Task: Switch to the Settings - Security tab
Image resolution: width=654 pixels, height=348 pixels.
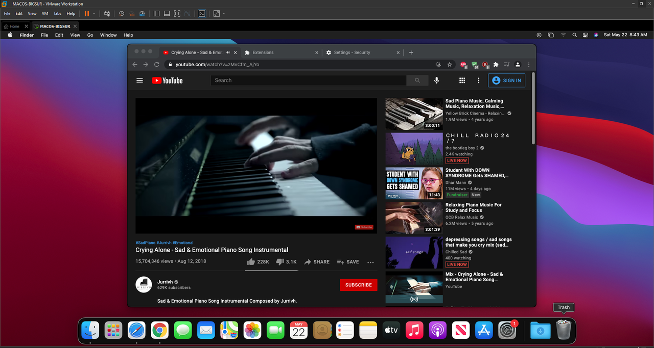Action: (363, 52)
